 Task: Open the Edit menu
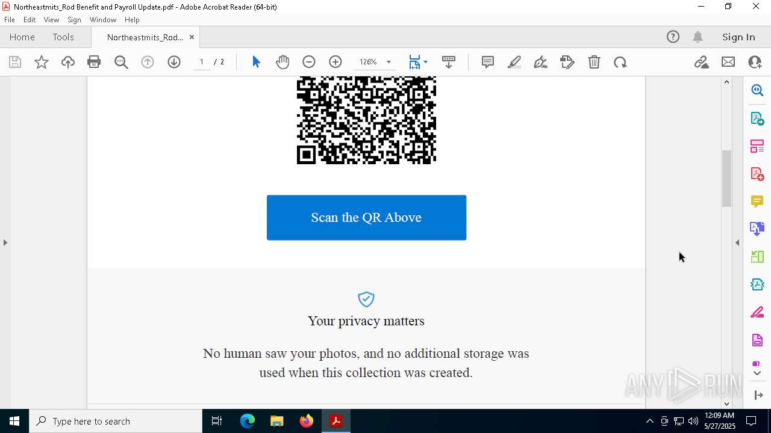point(30,19)
